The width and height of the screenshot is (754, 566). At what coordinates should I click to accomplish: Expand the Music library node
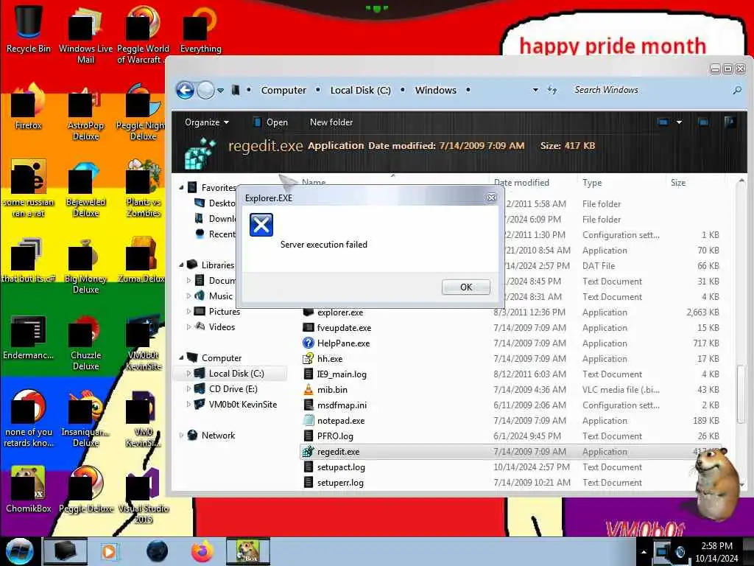188,296
